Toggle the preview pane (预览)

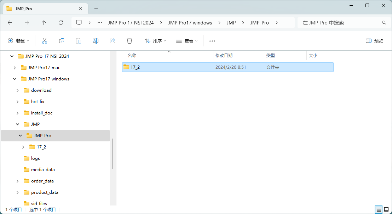[374, 41]
